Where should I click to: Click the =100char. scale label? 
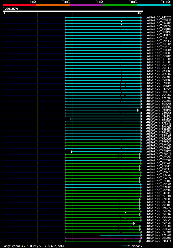pyautogui.click(x=135, y=246)
